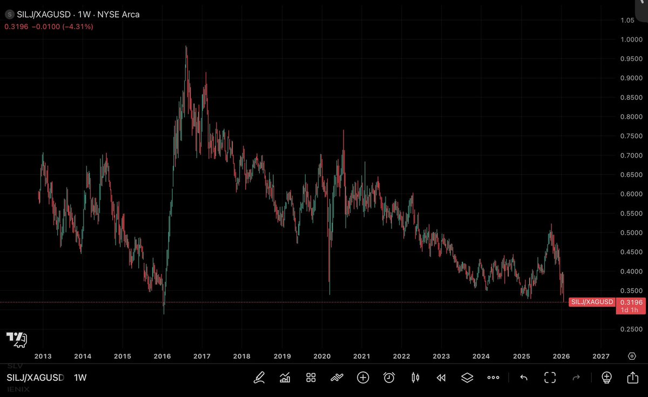Change the candle chart style
The width and height of the screenshot is (648, 397).
coord(415,378)
